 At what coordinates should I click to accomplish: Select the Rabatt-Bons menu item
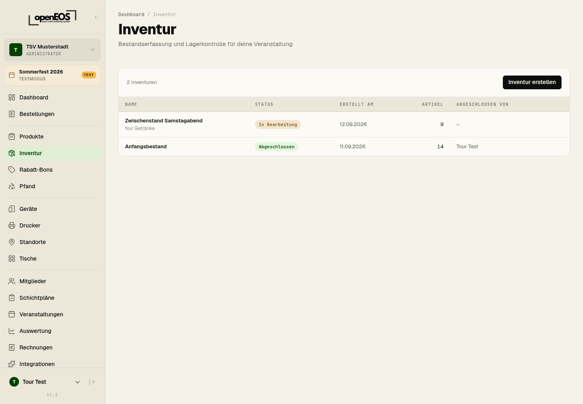(x=52, y=170)
